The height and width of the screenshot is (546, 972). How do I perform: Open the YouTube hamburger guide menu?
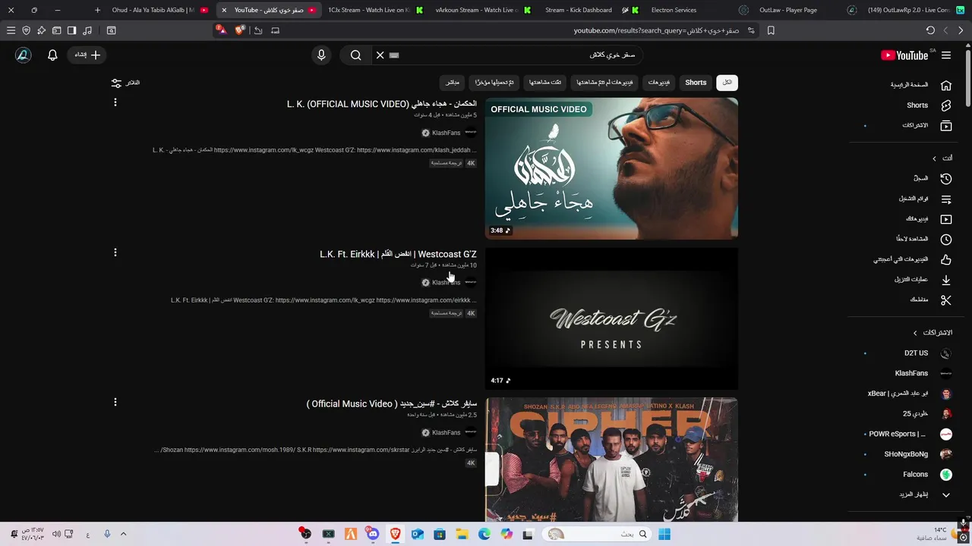[946, 55]
